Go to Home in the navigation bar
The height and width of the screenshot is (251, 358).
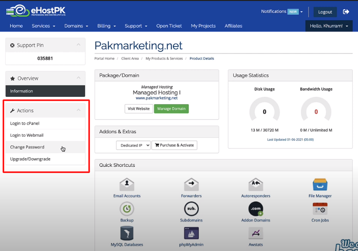pos(16,26)
